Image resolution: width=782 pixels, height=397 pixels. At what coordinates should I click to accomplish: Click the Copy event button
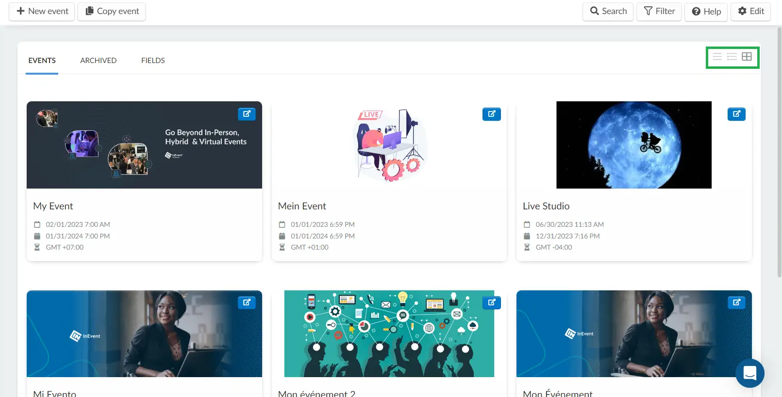[112, 11]
